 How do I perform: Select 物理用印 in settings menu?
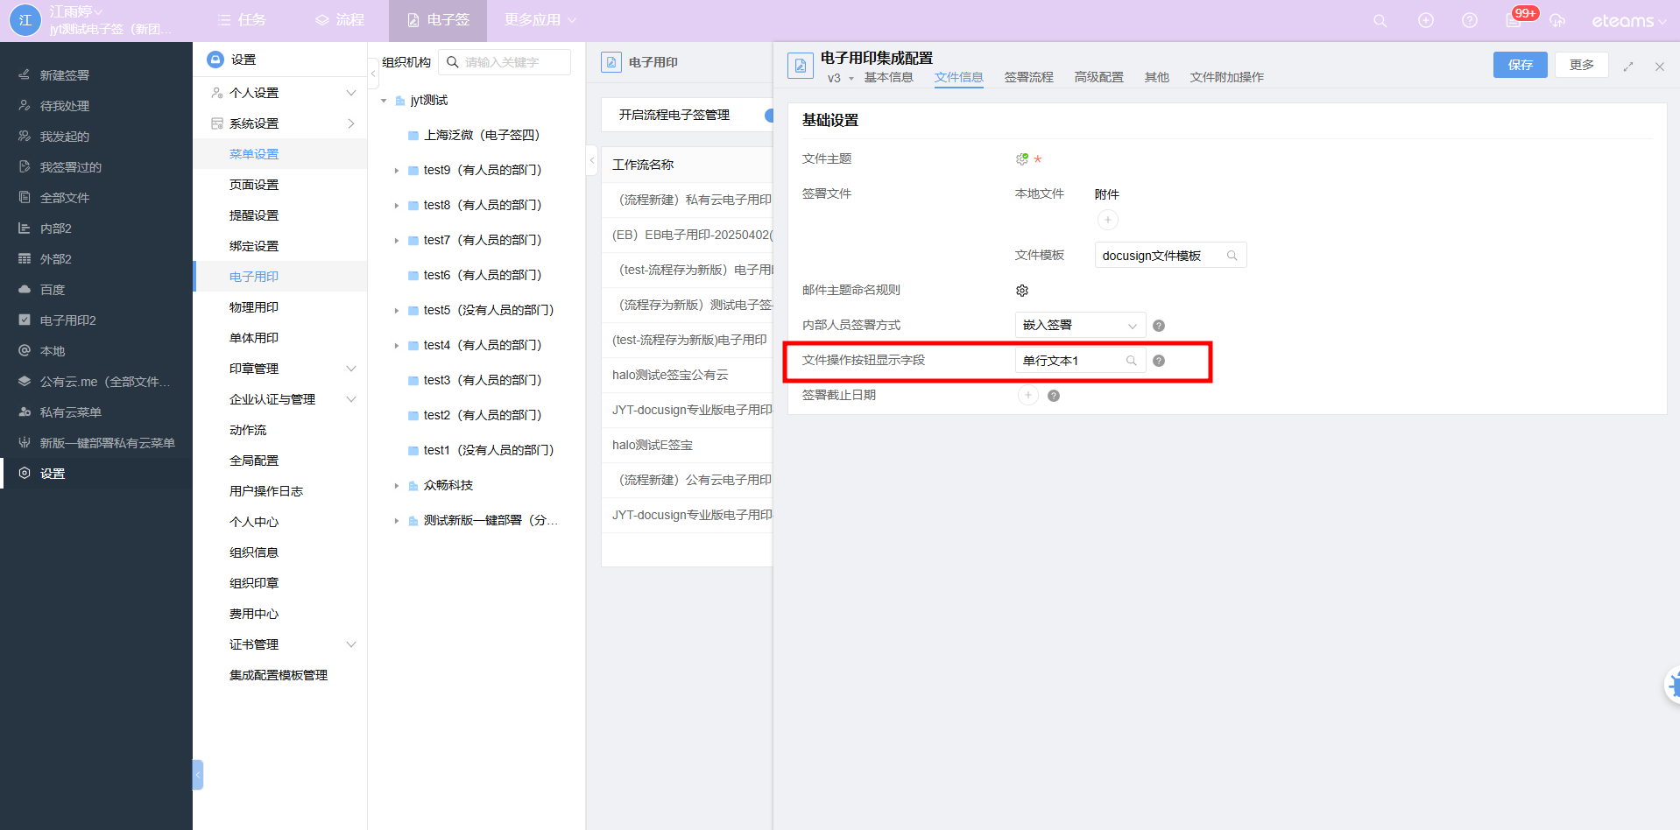254,307
